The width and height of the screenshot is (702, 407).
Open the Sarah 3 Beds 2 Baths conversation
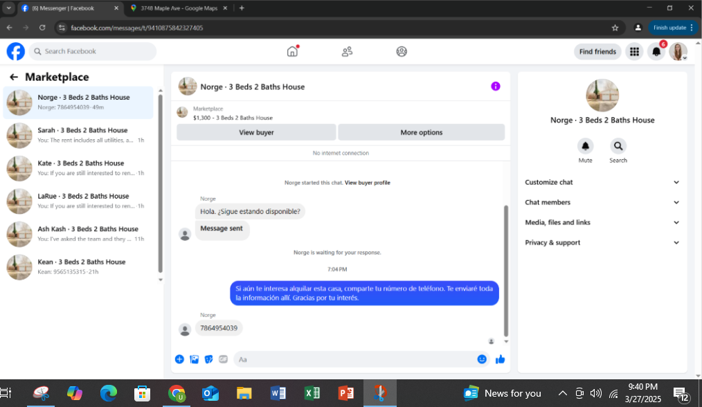coord(78,135)
